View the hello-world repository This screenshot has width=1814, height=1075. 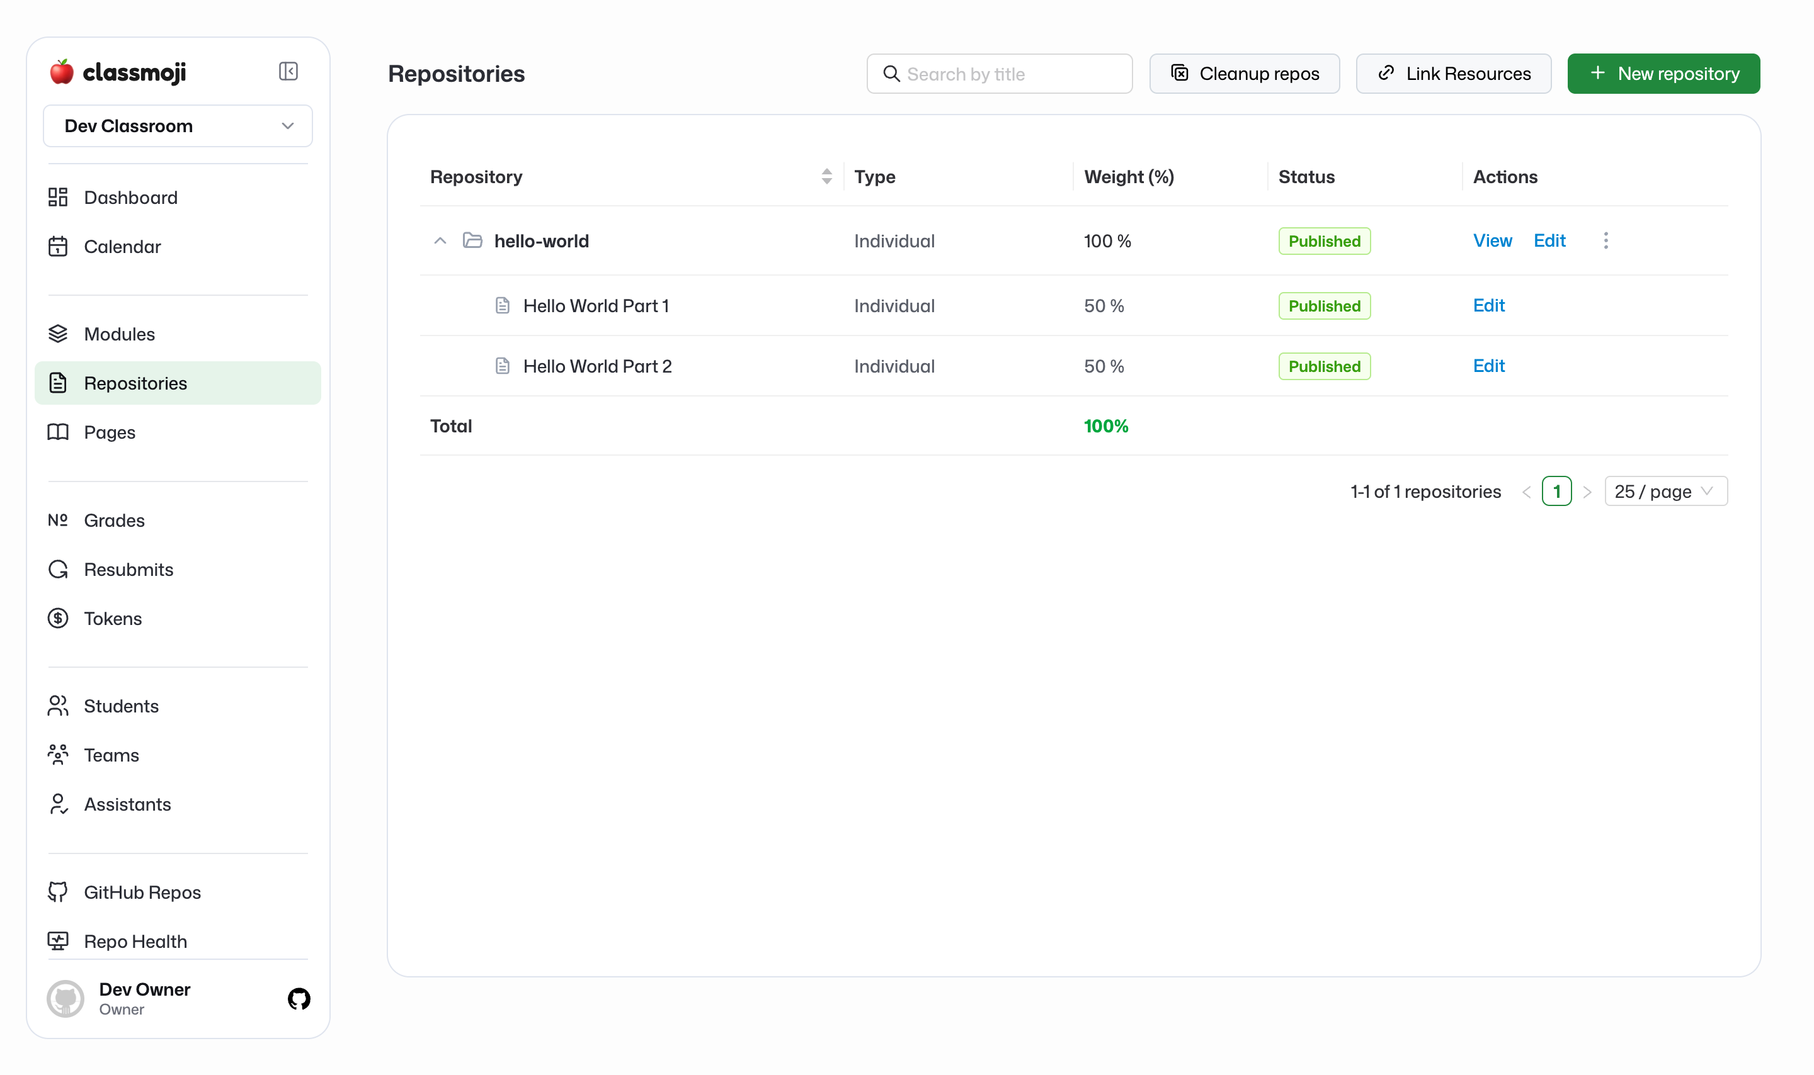(1493, 241)
